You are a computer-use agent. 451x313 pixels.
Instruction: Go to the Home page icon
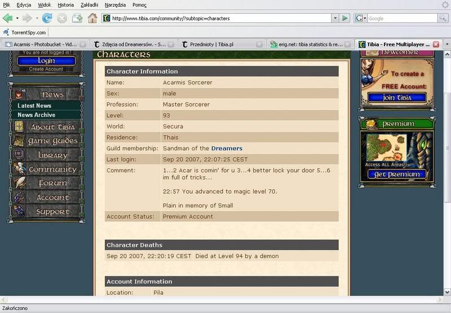point(92,19)
